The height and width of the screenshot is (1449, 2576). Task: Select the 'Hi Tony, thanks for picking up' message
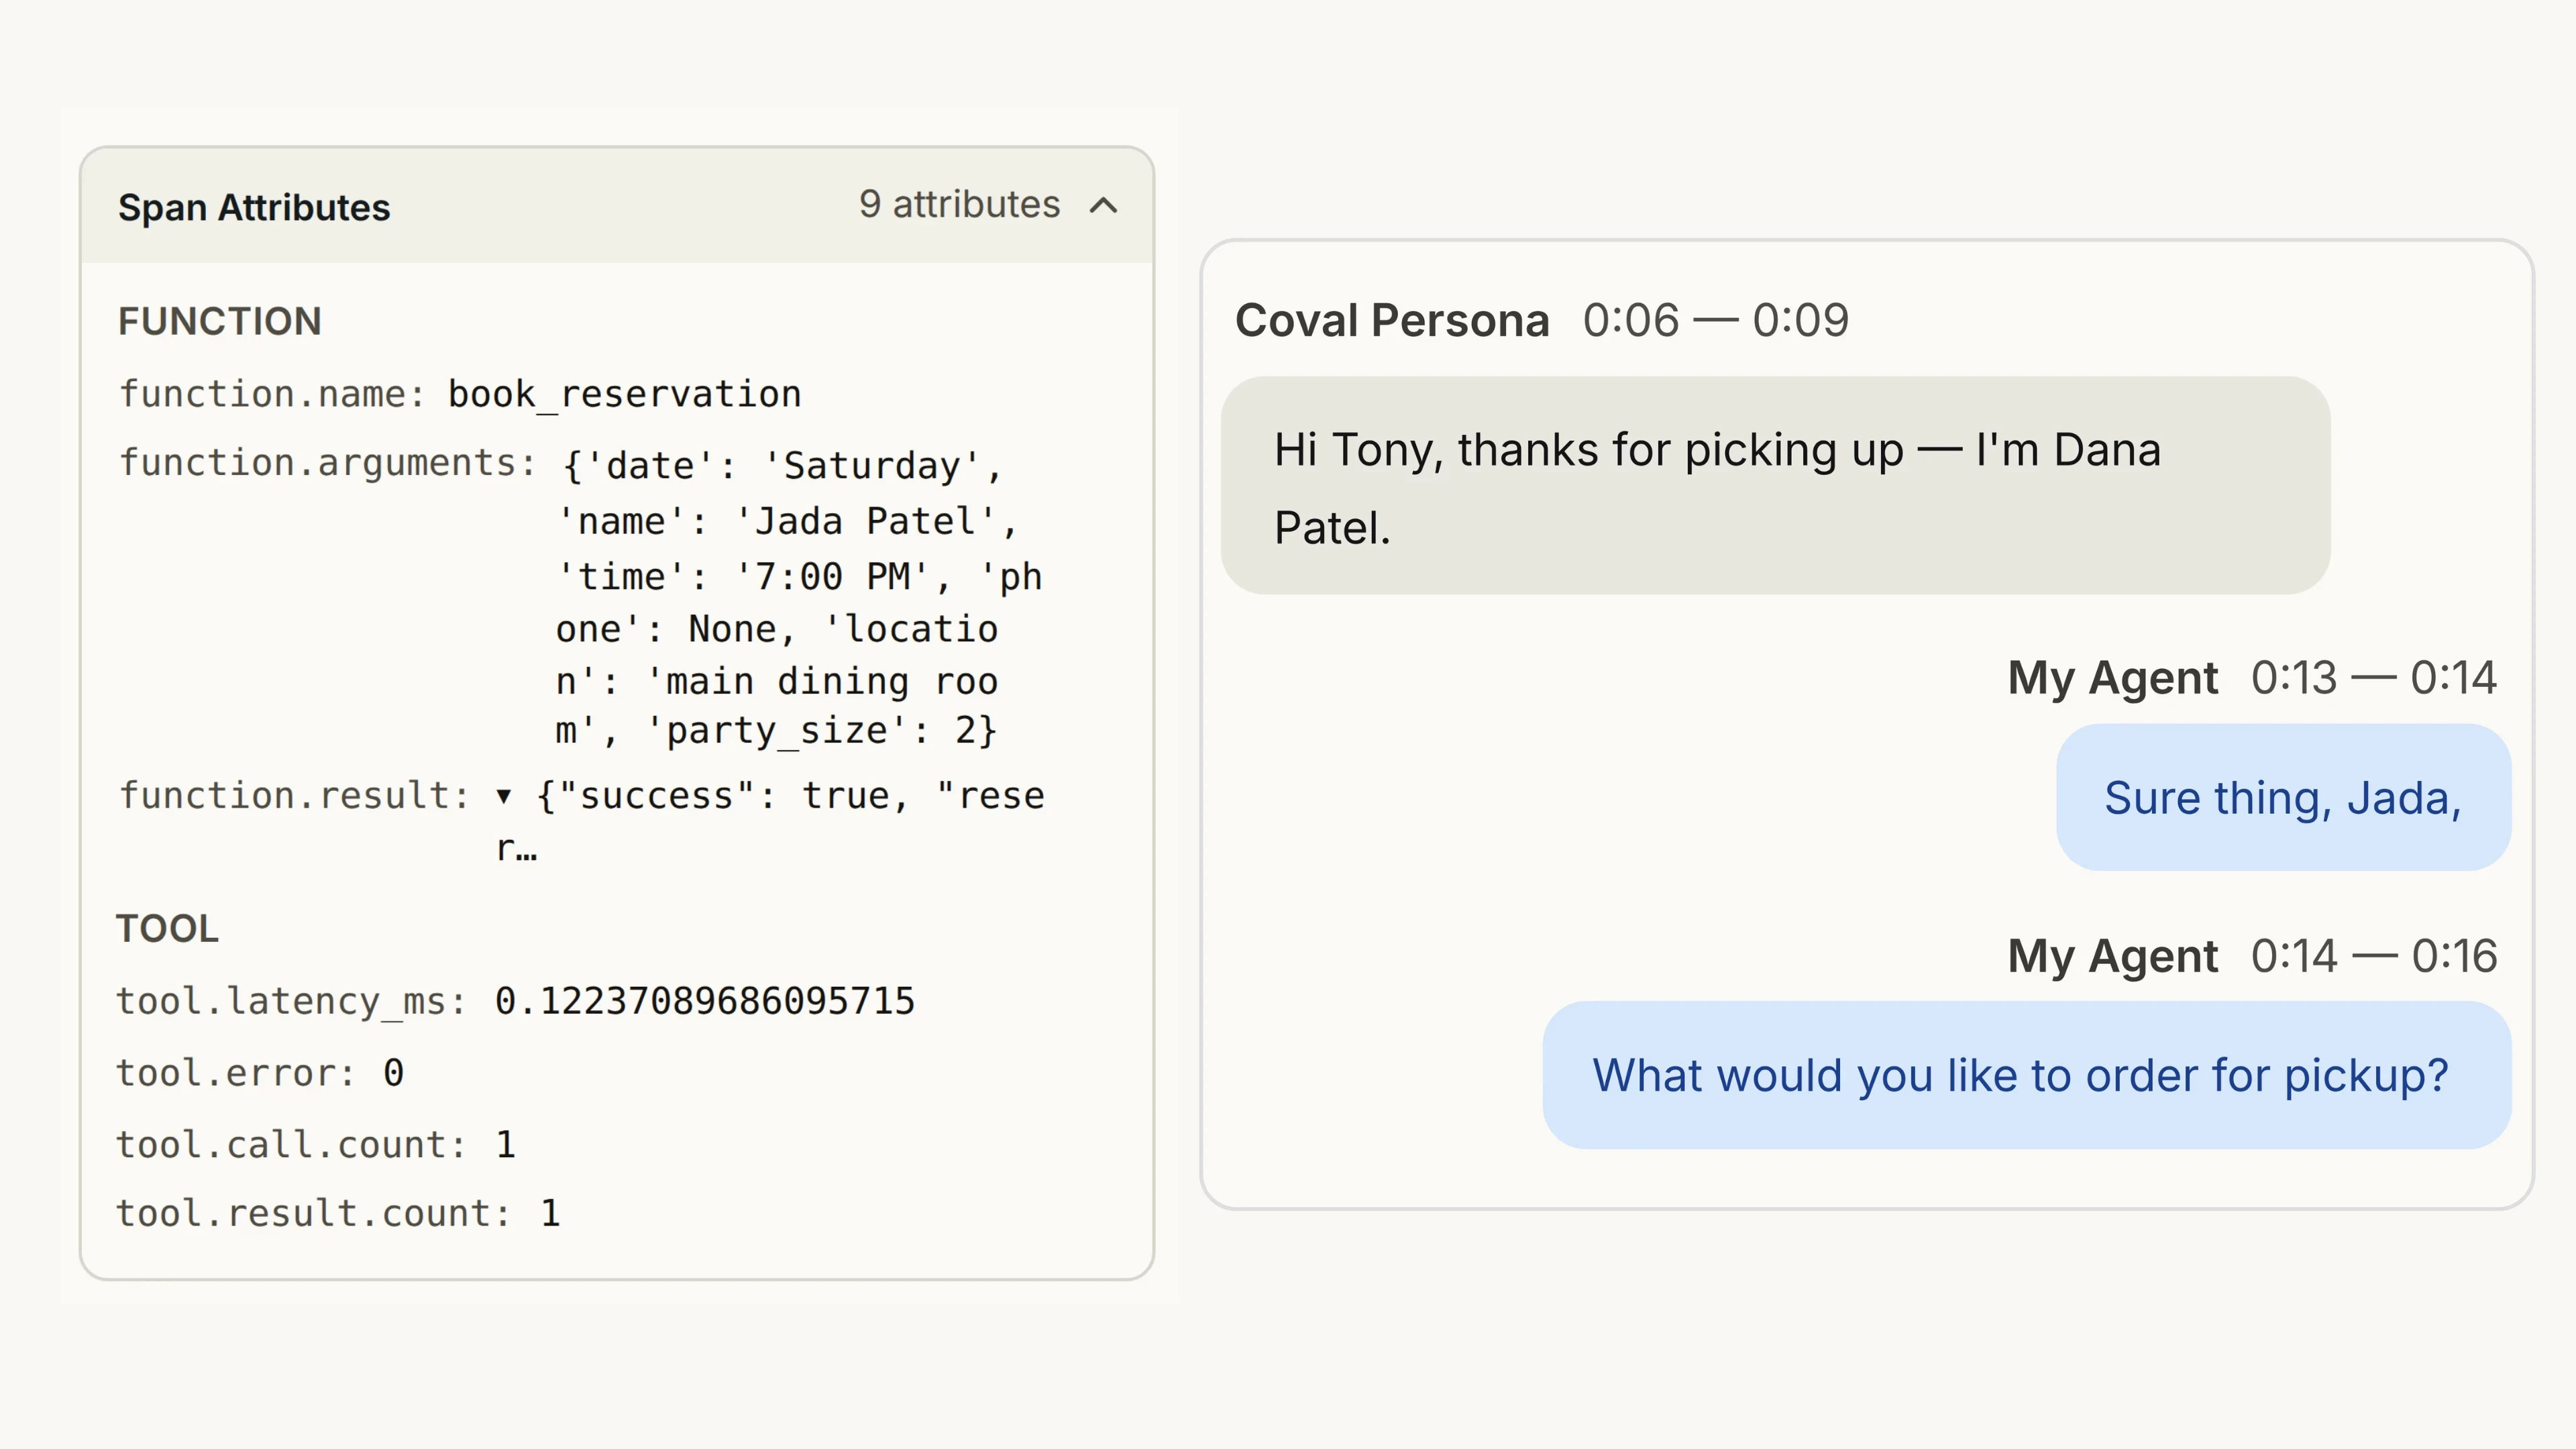coord(1775,486)
